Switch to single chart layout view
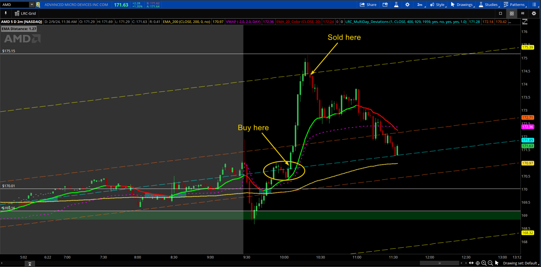The height and width of the screenshot is (267, 541). tap(501, 13)
